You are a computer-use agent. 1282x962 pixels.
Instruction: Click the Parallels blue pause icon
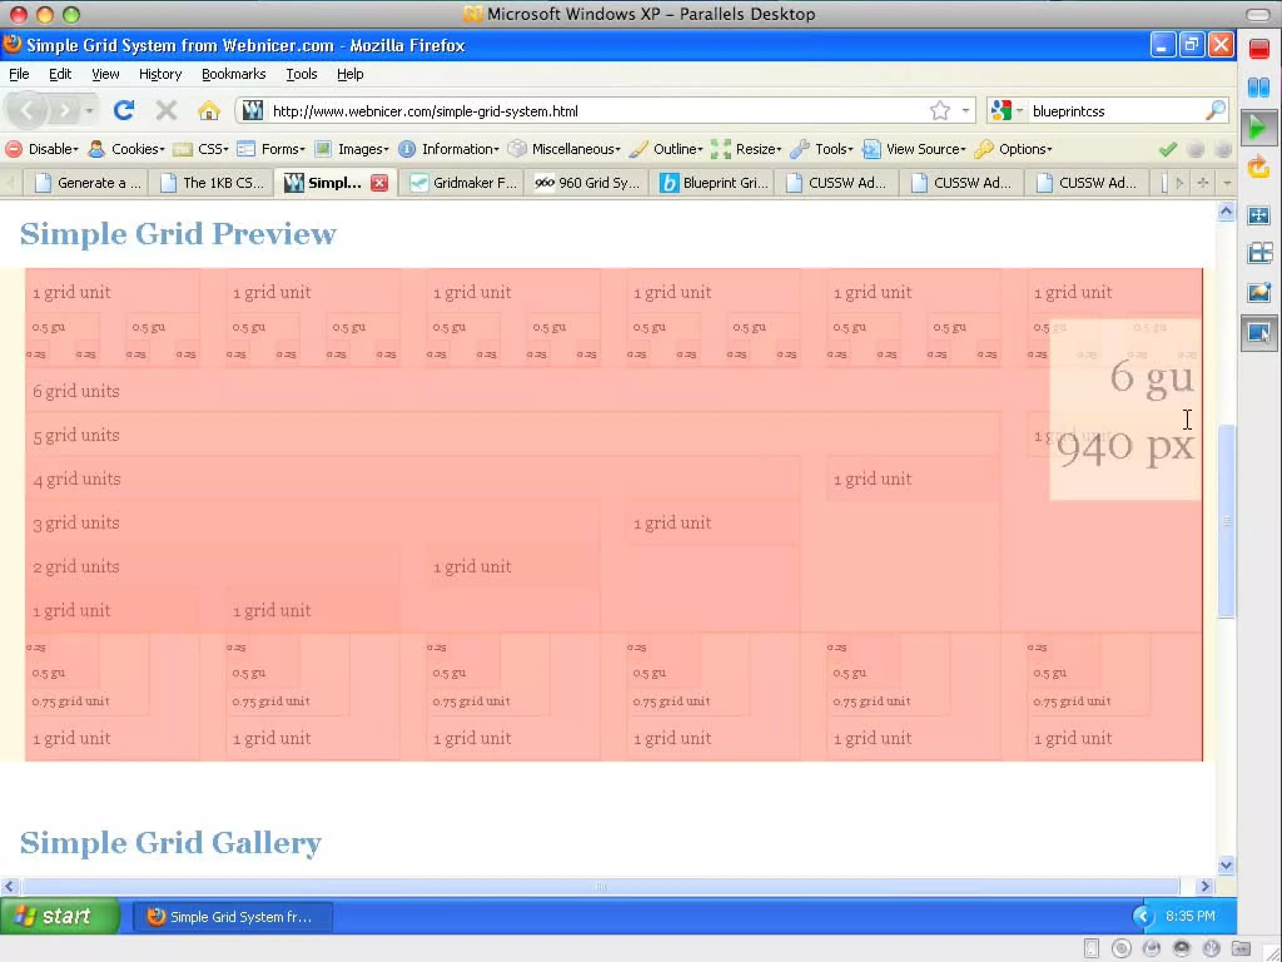pos(1259,88)
